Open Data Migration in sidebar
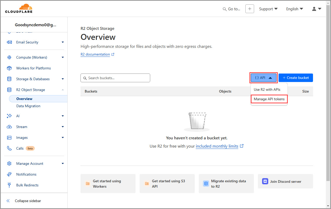Viewport: 331px width, 209px height. [x=28, y=106]
